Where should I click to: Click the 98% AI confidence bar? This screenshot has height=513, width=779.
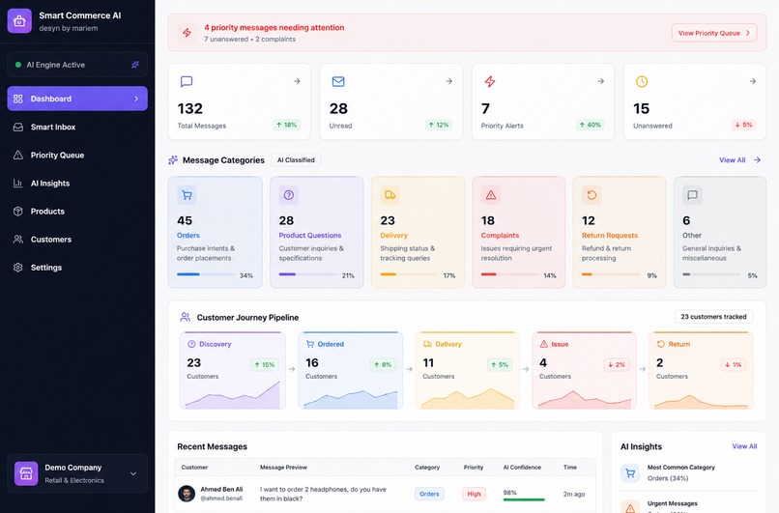point(524,499)
